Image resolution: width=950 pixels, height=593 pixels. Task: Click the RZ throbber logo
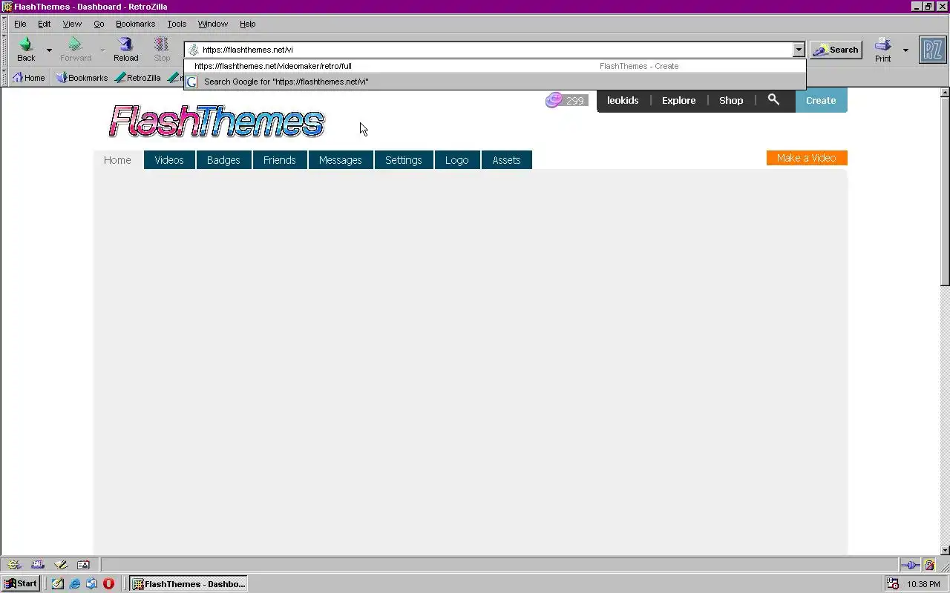932,50
